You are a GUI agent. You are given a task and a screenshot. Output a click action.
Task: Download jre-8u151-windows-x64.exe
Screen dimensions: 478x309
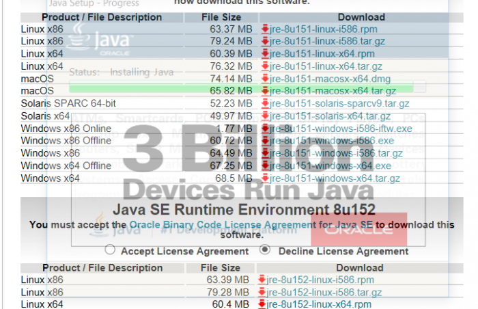pyautogui.click(x=330, y=166)
